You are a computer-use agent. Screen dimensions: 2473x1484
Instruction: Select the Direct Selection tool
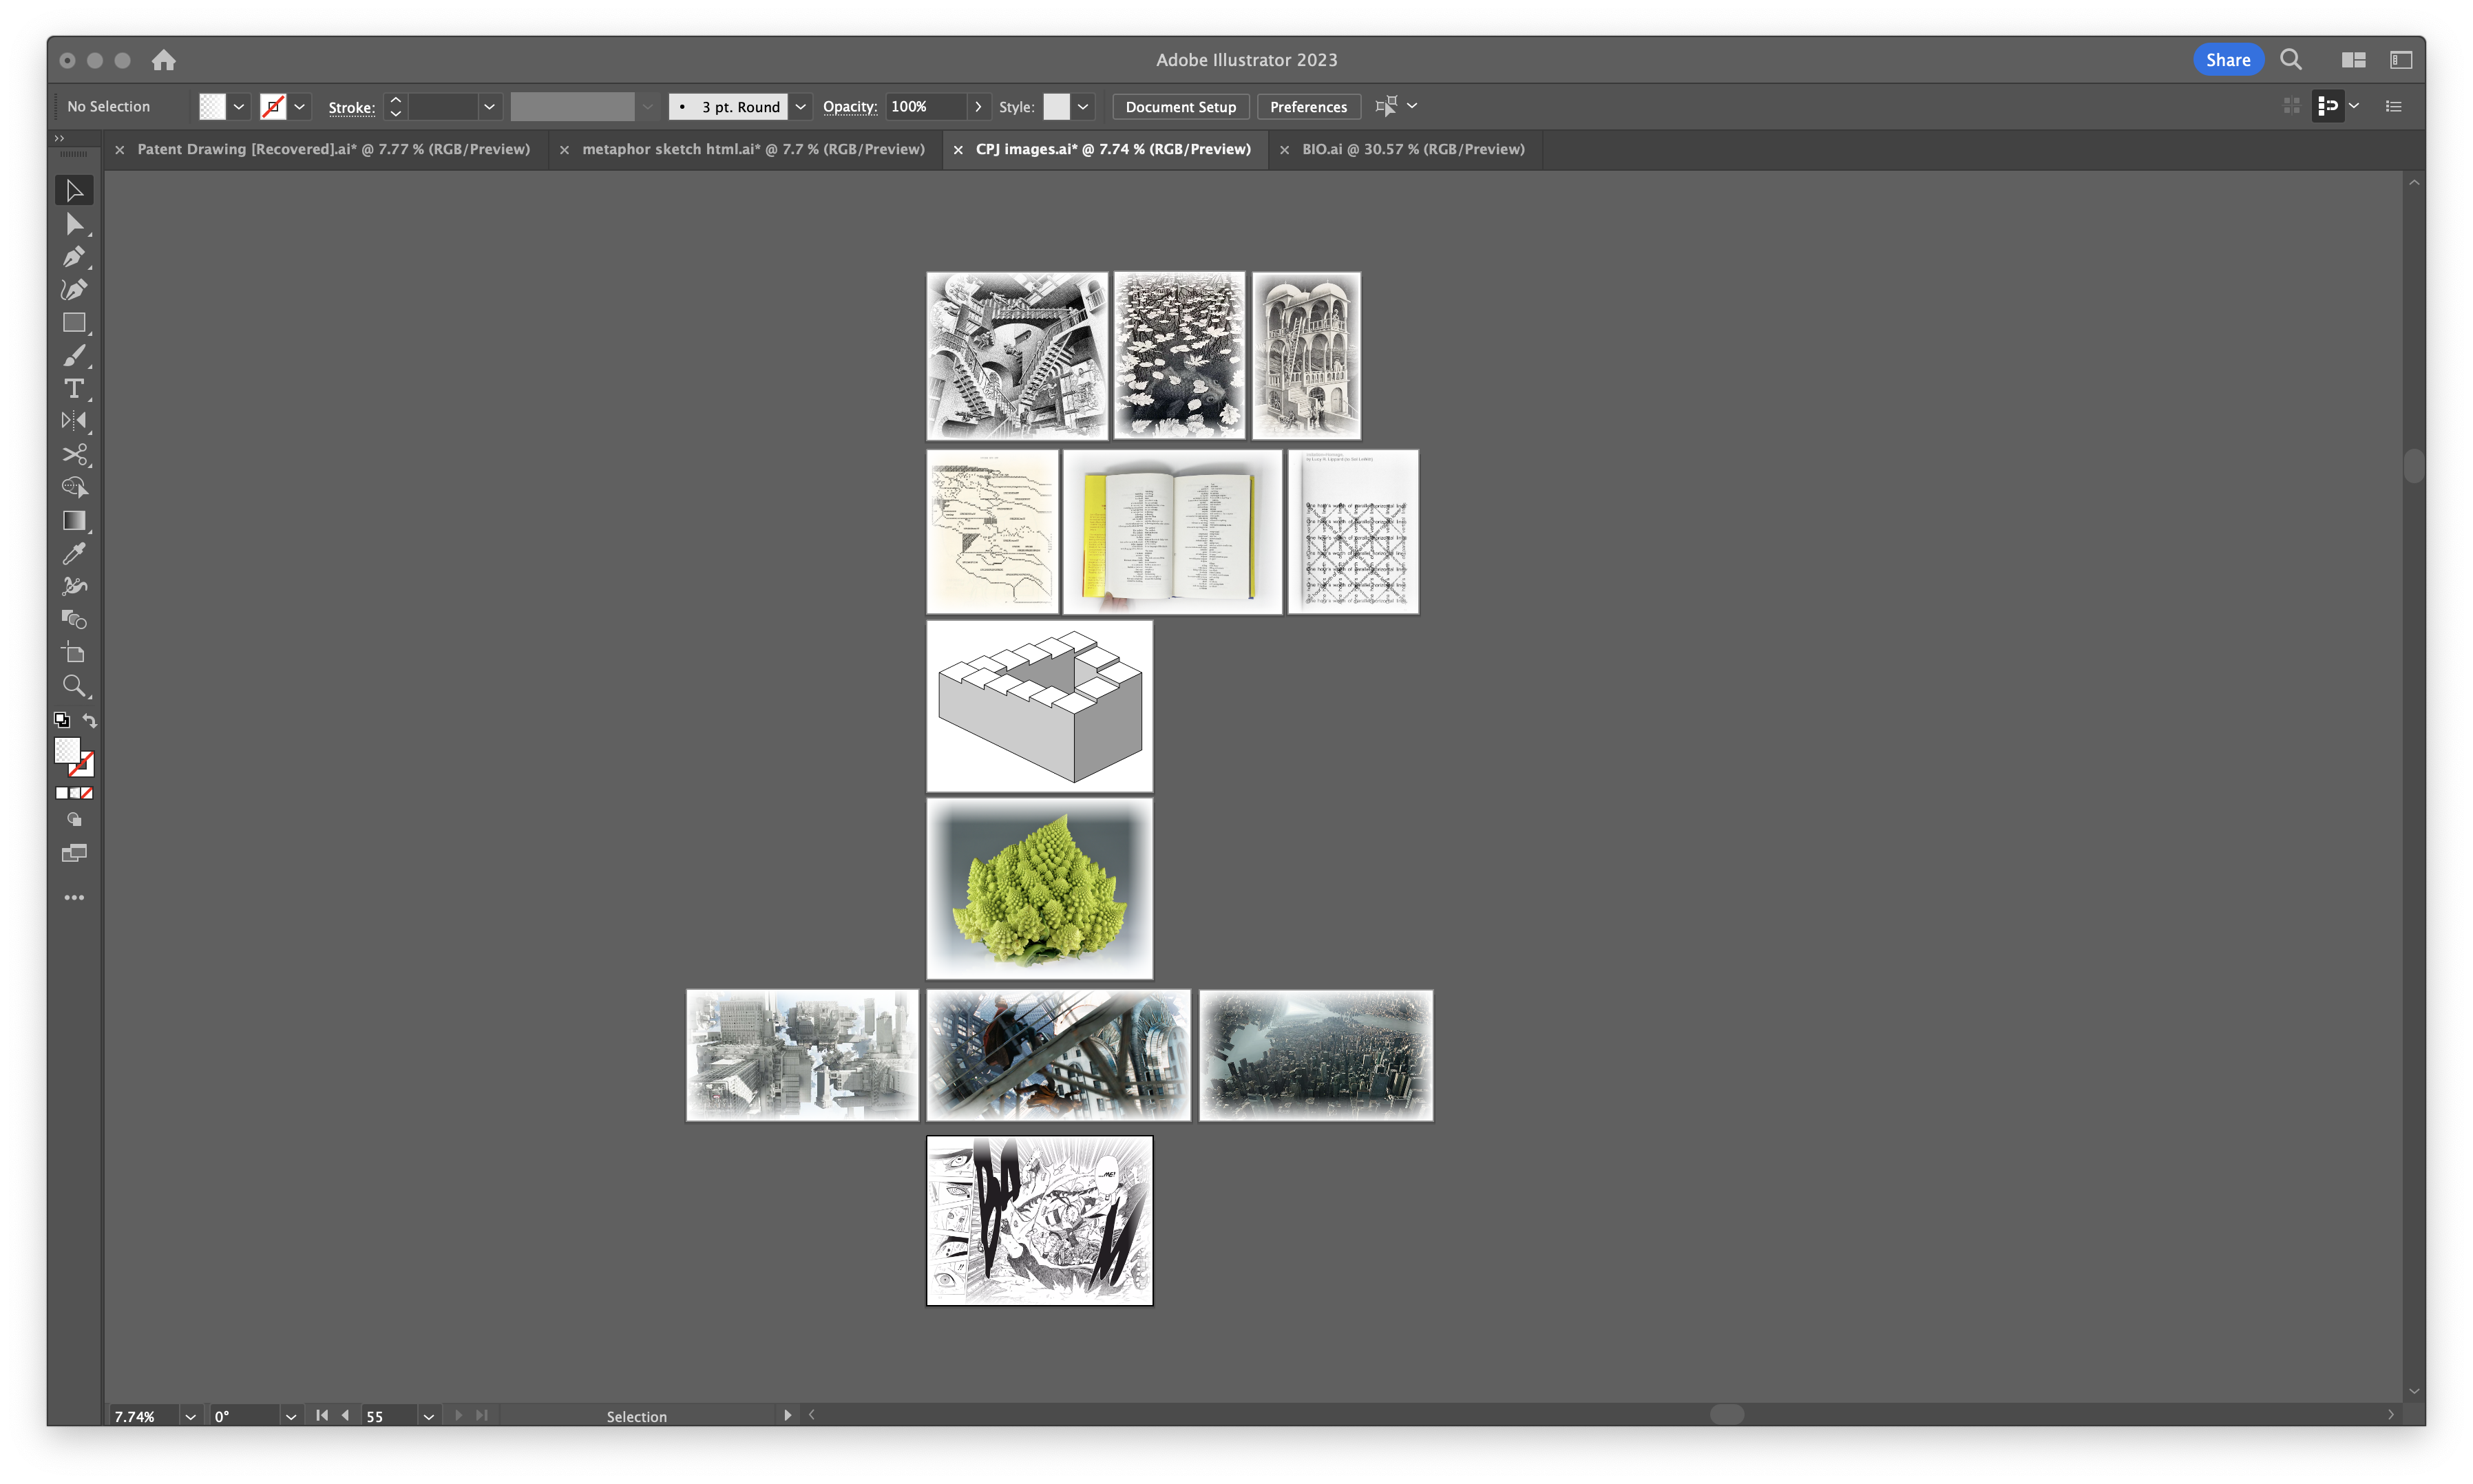tap(74, 224)
